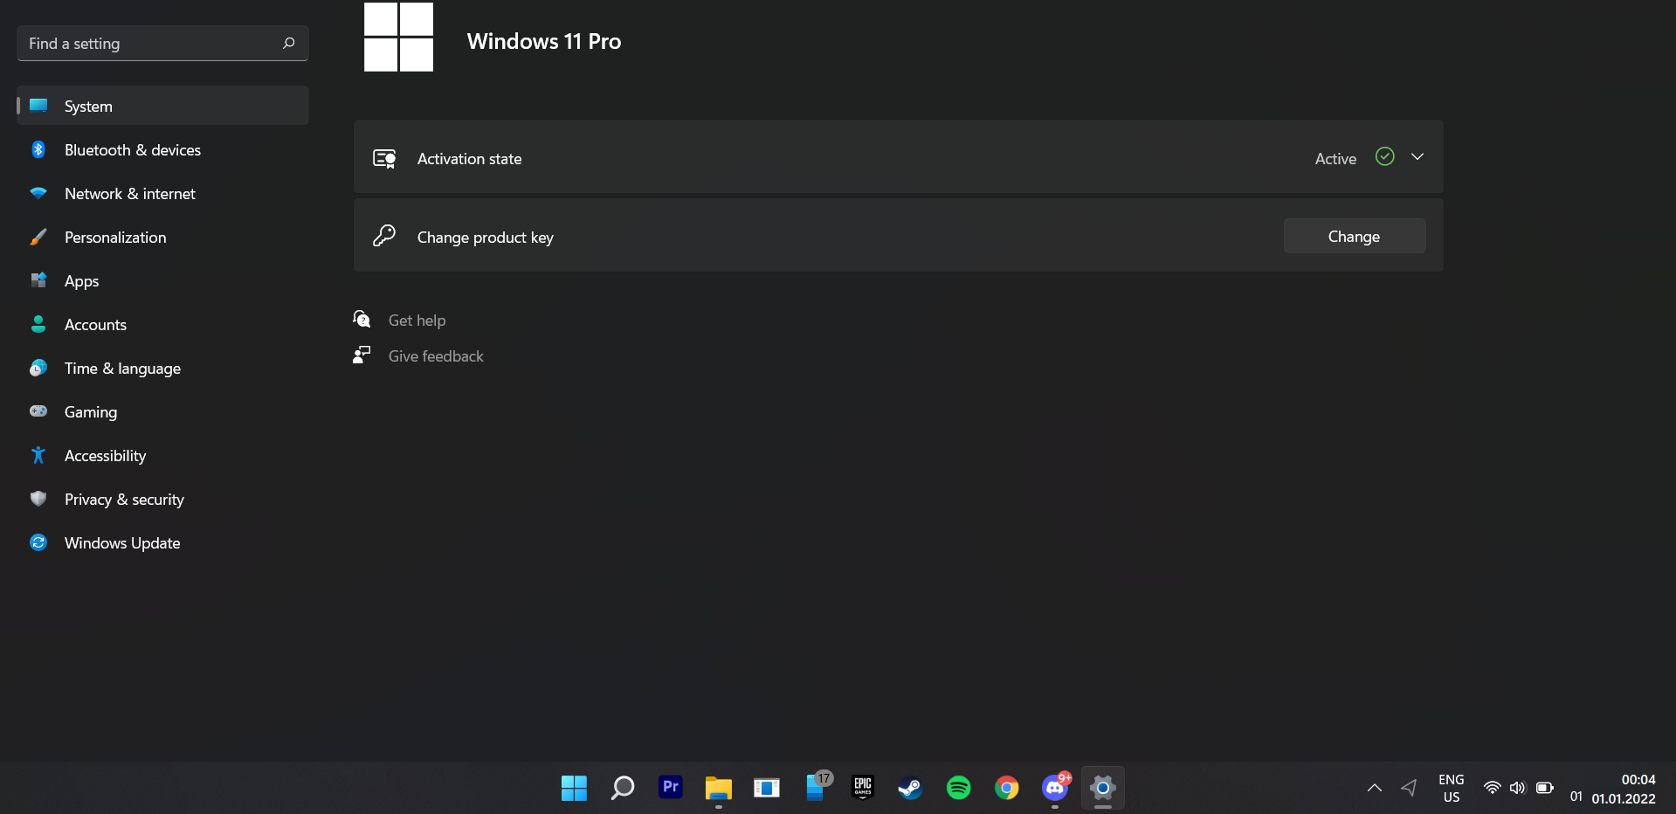This screenshot has height=814, width=1676.
Task: Go to Network & internet settings
Action: (162, 193)
